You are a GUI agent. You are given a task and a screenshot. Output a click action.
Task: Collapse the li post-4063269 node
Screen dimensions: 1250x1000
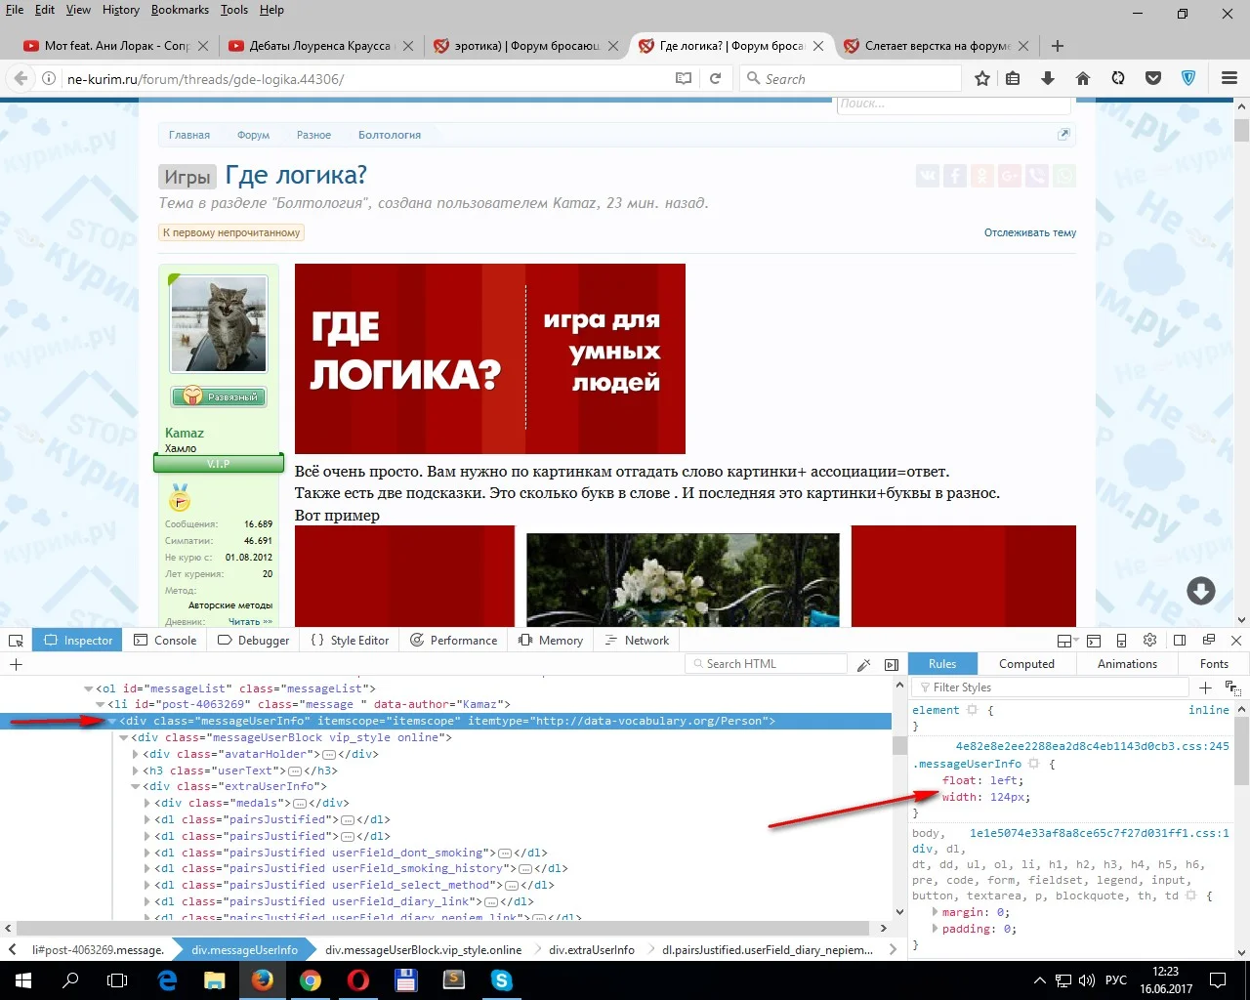[x=100, y=704]
